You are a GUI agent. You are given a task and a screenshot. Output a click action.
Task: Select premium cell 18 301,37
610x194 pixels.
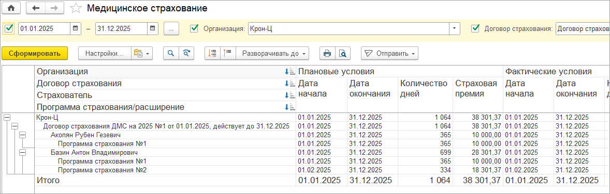click(478, 170)
